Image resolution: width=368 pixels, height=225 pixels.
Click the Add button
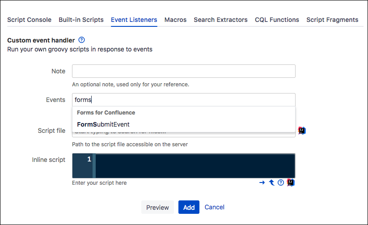[189, 207]
